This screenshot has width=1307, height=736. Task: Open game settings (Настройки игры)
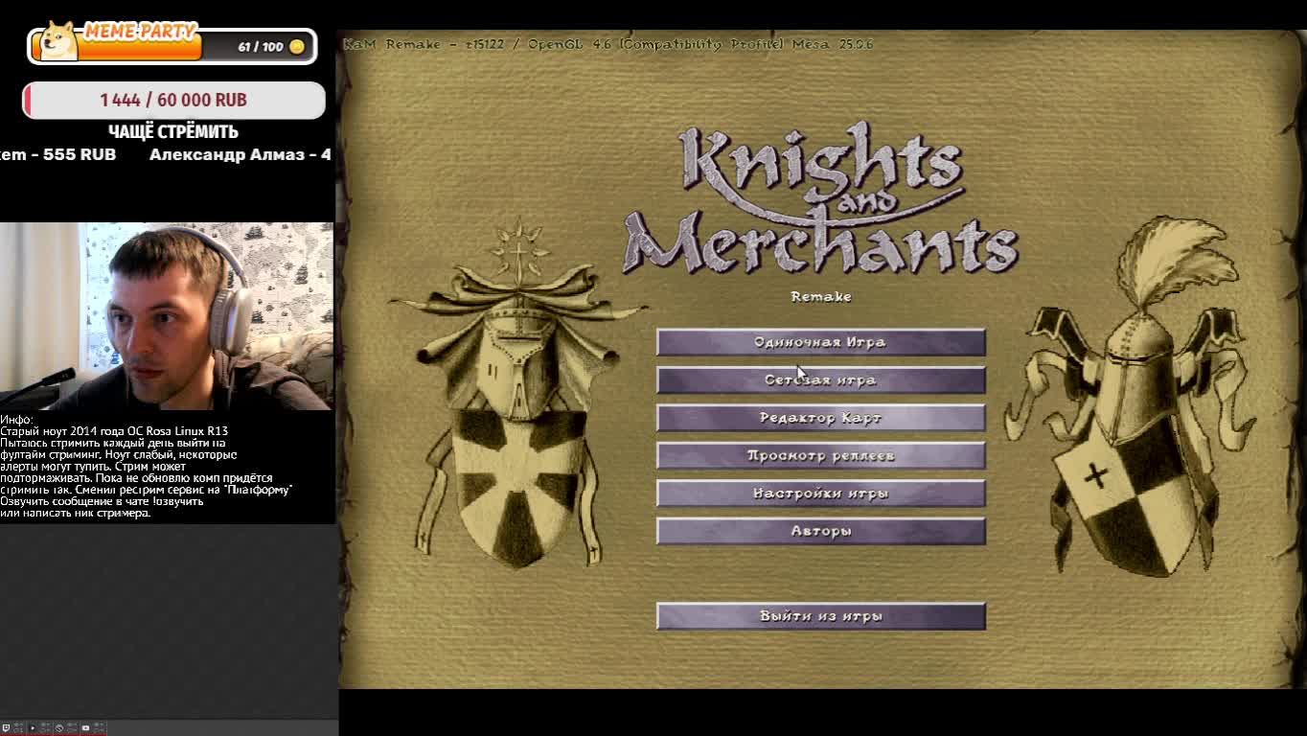(821, 494)
